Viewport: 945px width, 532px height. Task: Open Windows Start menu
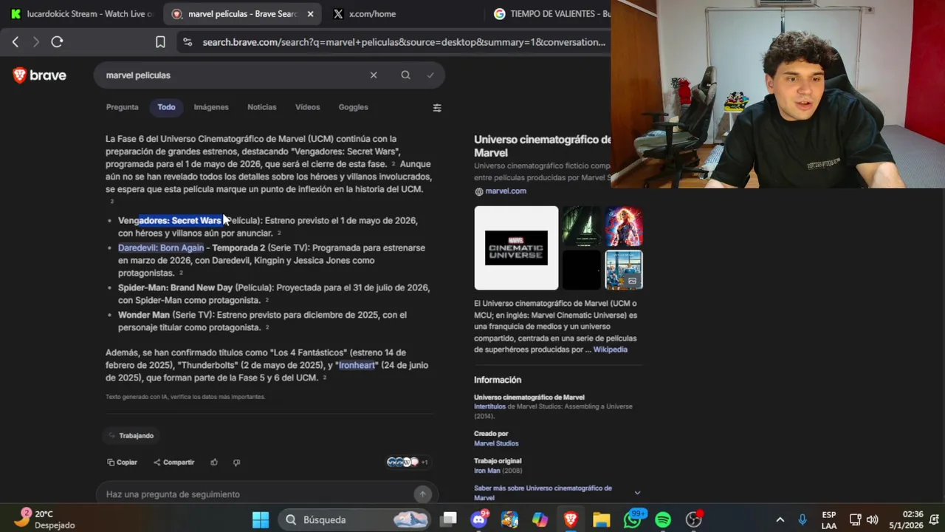coord(261,520)
